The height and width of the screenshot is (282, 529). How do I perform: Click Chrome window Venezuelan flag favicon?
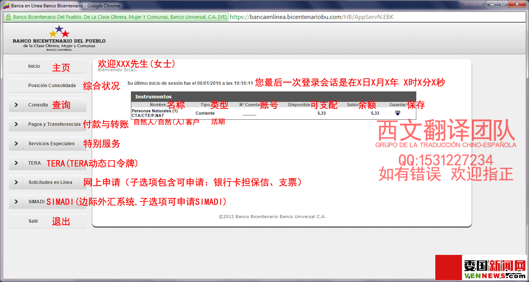coord(6,6)
